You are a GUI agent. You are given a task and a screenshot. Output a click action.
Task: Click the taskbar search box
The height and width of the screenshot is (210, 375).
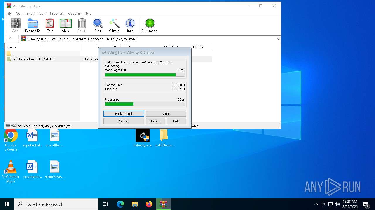point(56,204)
